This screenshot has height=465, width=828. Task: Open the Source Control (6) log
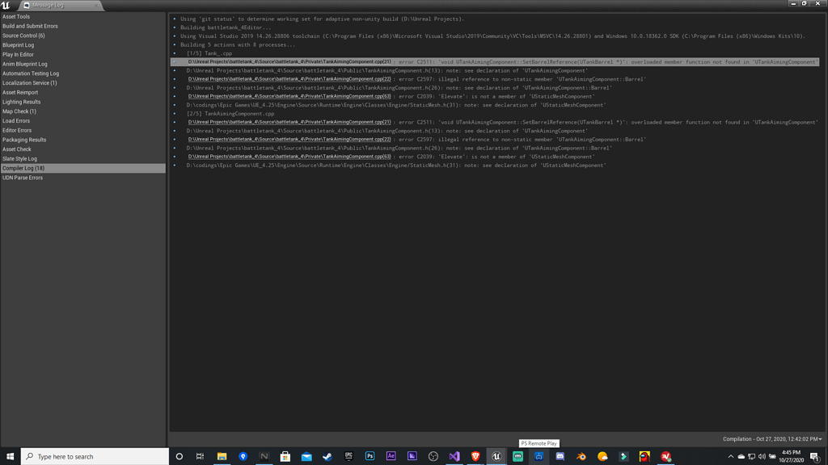83,36
